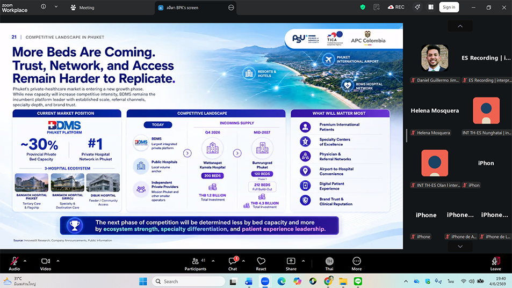
Task: Select the INT TH-ES Olan avatar tile
Action: 435,163
